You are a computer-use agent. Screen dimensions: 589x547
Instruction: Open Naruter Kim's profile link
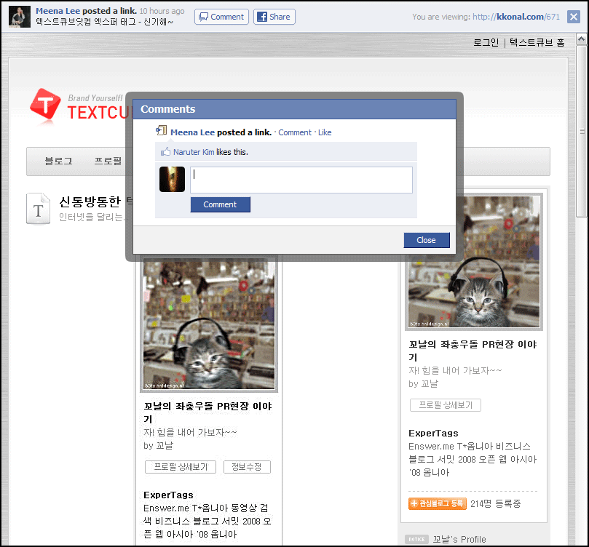[194, 152]
